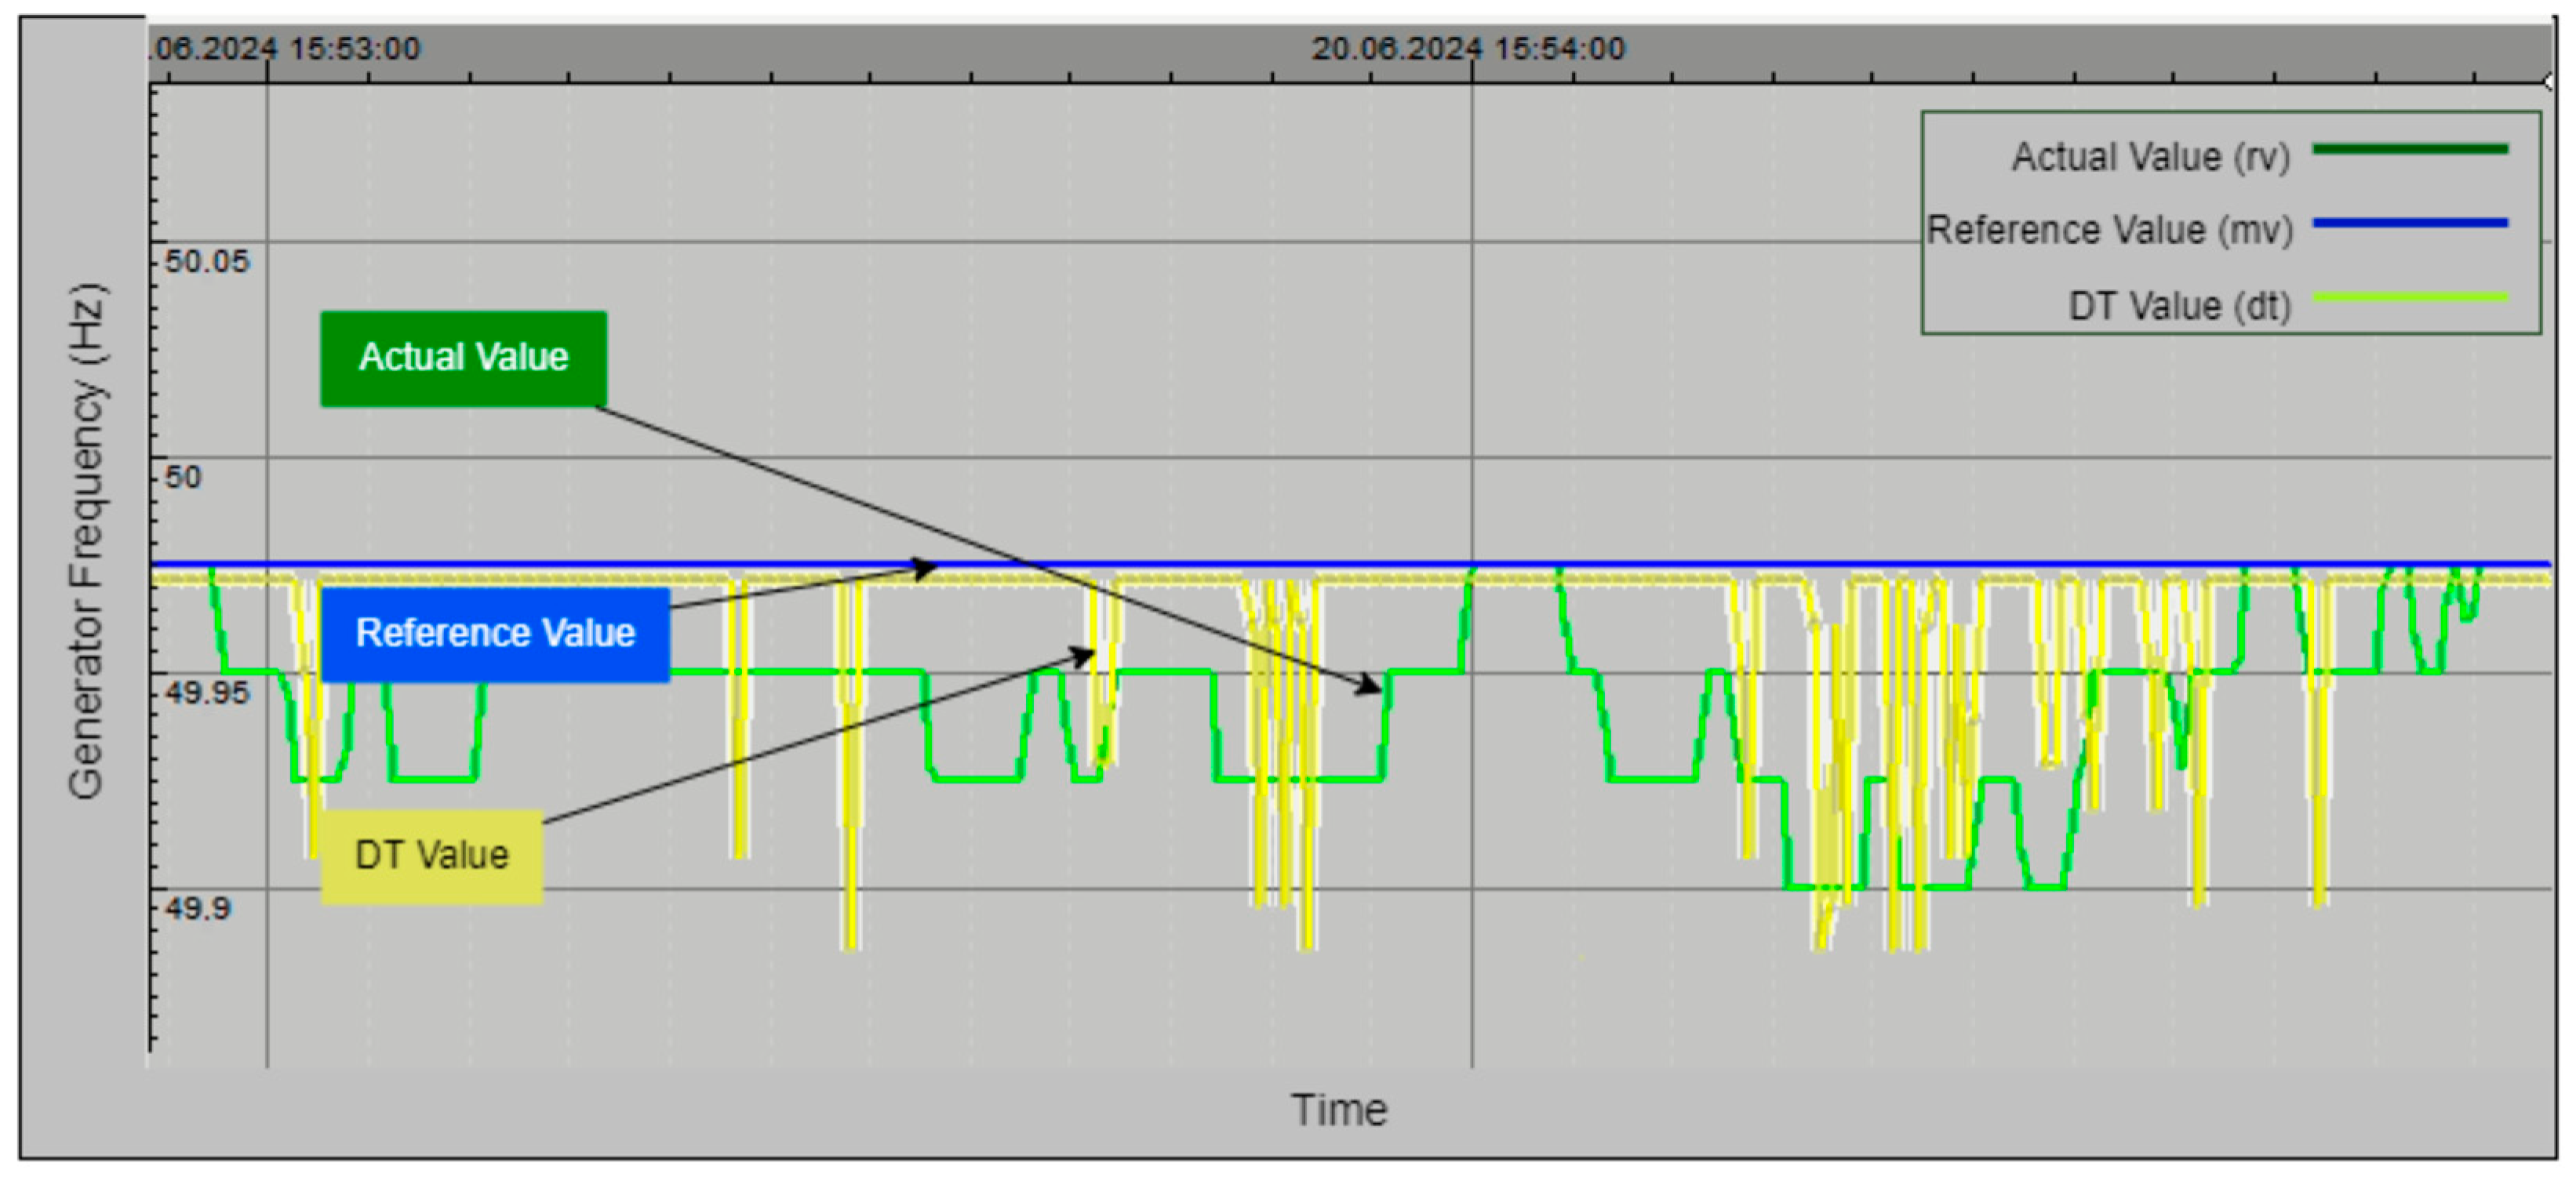Click the blue Reference Value callout box
2576x1181 pixels.
[495, 634]
